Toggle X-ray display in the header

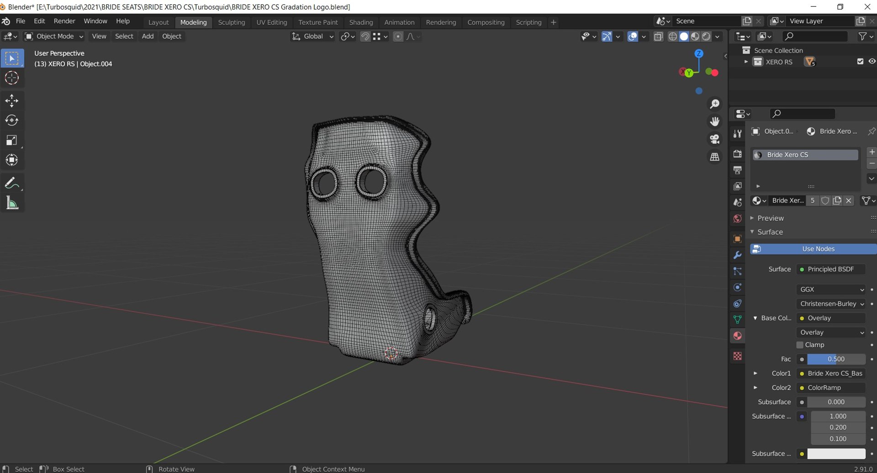point(658,36)
